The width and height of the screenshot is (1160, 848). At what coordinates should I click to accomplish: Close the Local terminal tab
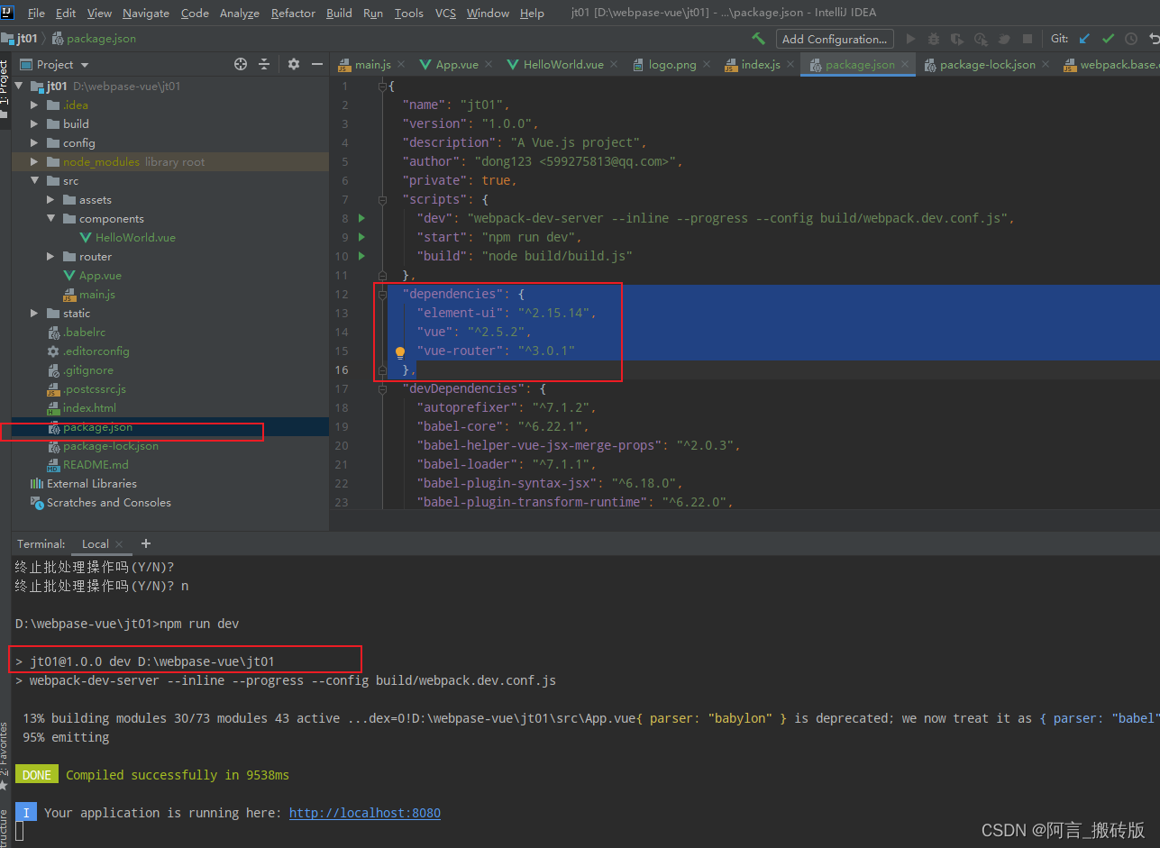point(119,544)
